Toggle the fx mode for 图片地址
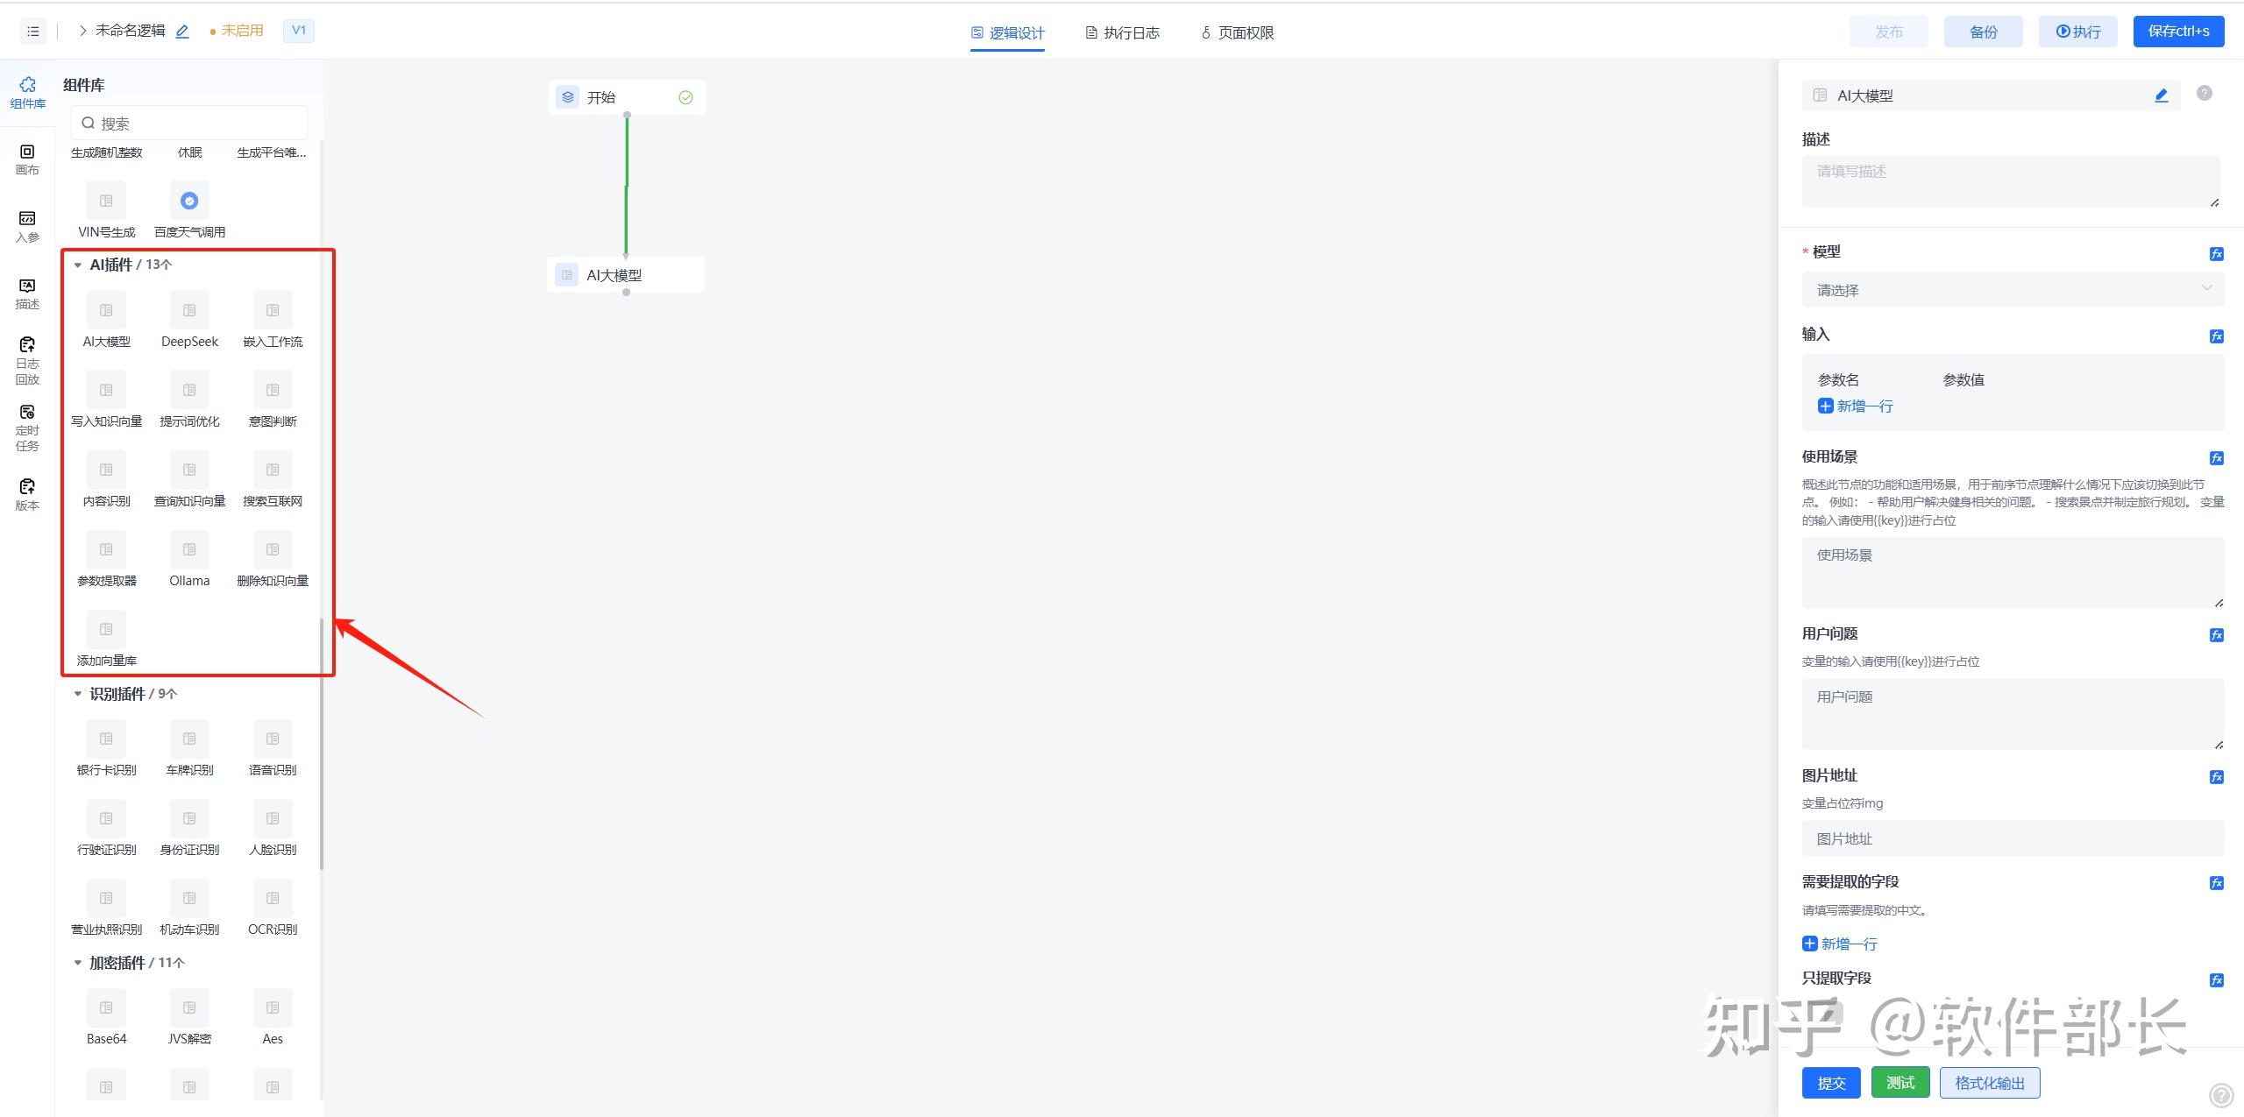This screenshot has height=1117, width=2244. click(2217, 777)
